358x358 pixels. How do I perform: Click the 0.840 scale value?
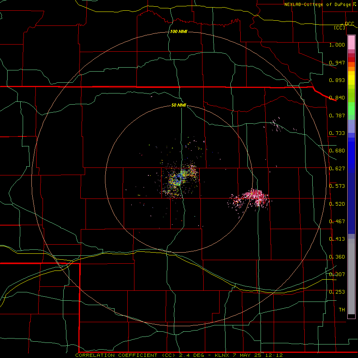[x=337, y=98]
